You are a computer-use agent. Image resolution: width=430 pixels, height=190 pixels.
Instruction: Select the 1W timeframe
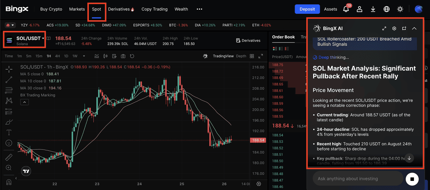click(x=75, y=56)
